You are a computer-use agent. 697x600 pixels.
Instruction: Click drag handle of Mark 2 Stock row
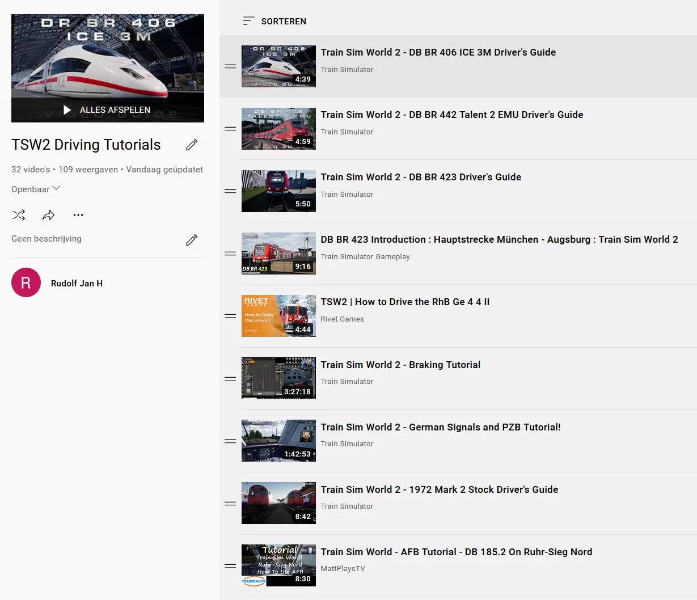[x=230, y=504]
